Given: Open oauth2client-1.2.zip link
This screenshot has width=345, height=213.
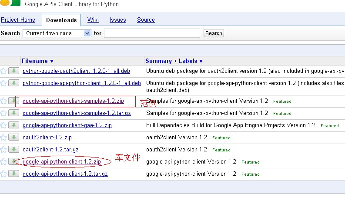Looking at the screenshot, I should point(47,138).
